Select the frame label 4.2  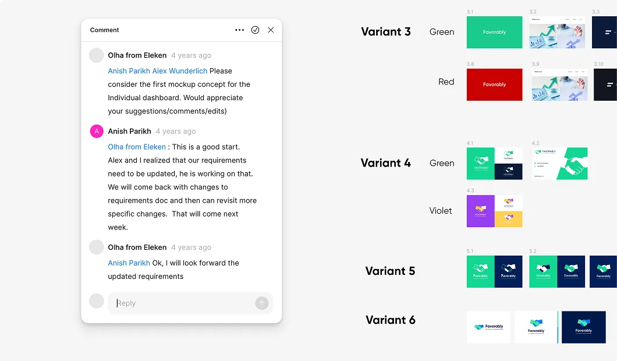(x=535, y=143)
